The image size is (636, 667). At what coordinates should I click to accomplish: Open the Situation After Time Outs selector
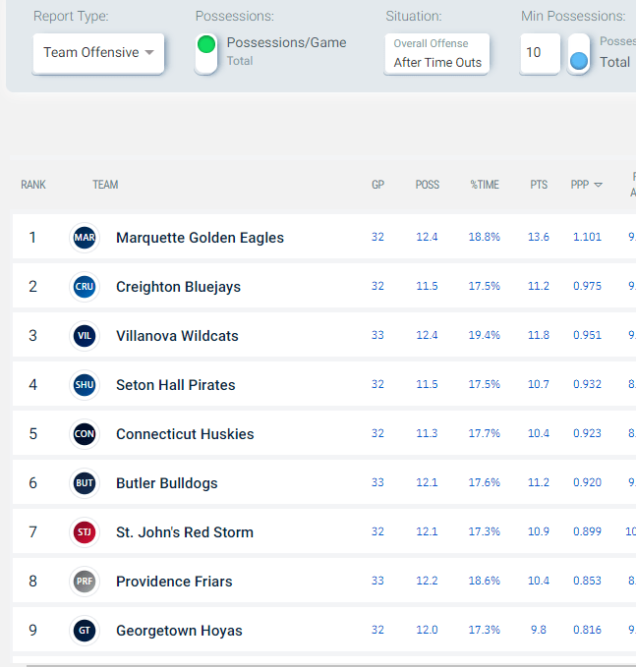tap(436, 53)
